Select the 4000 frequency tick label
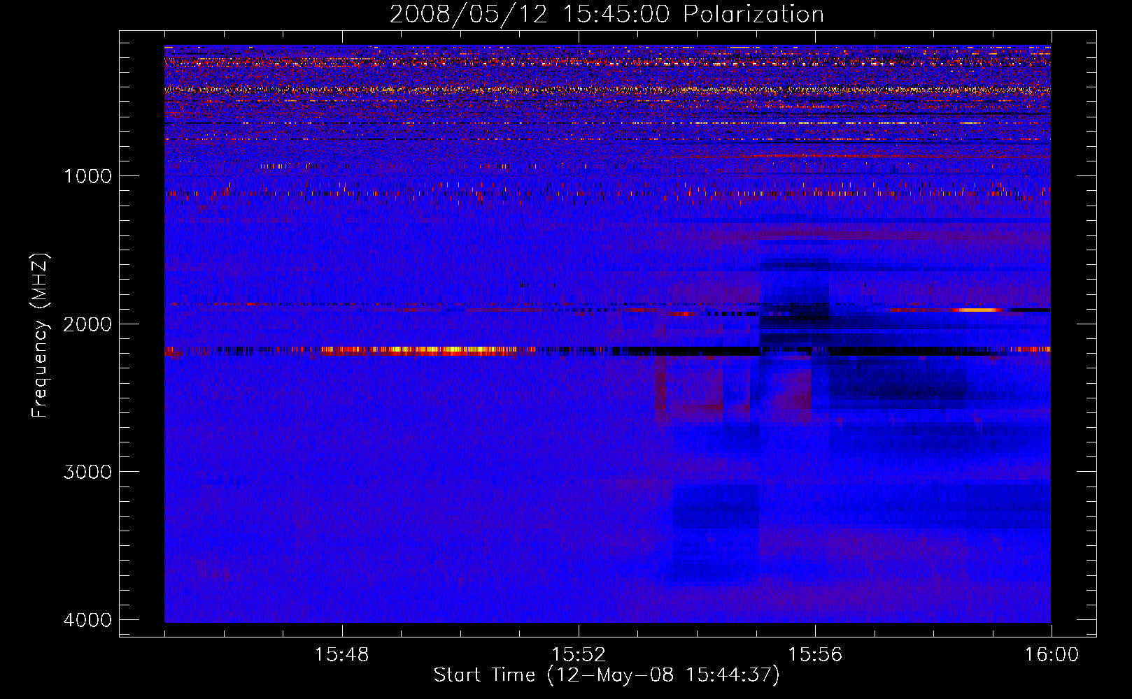Image resolution: width=1132 pixels, height=699 pixels. [87, 620]
